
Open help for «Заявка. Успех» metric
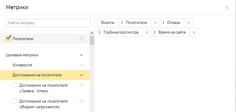point(82,85)
